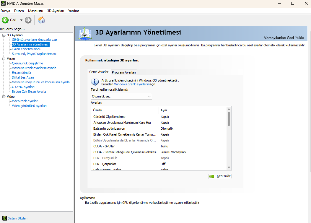Click the System Information icon
Viewport: 311px width, 223px height.
point(4,218)
